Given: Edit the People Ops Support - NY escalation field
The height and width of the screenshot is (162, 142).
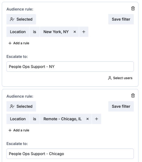Looking at the screenshot, I should [70, 67].
